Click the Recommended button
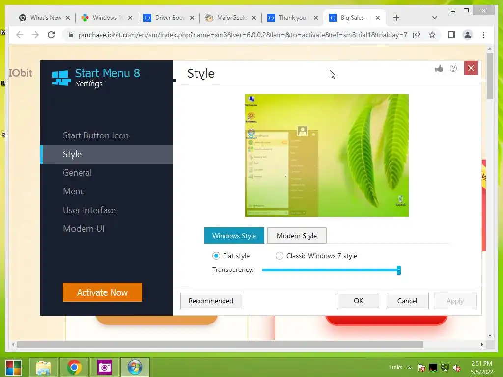The height and width of the screenshot is (377, 503). [x=211, y=301]
